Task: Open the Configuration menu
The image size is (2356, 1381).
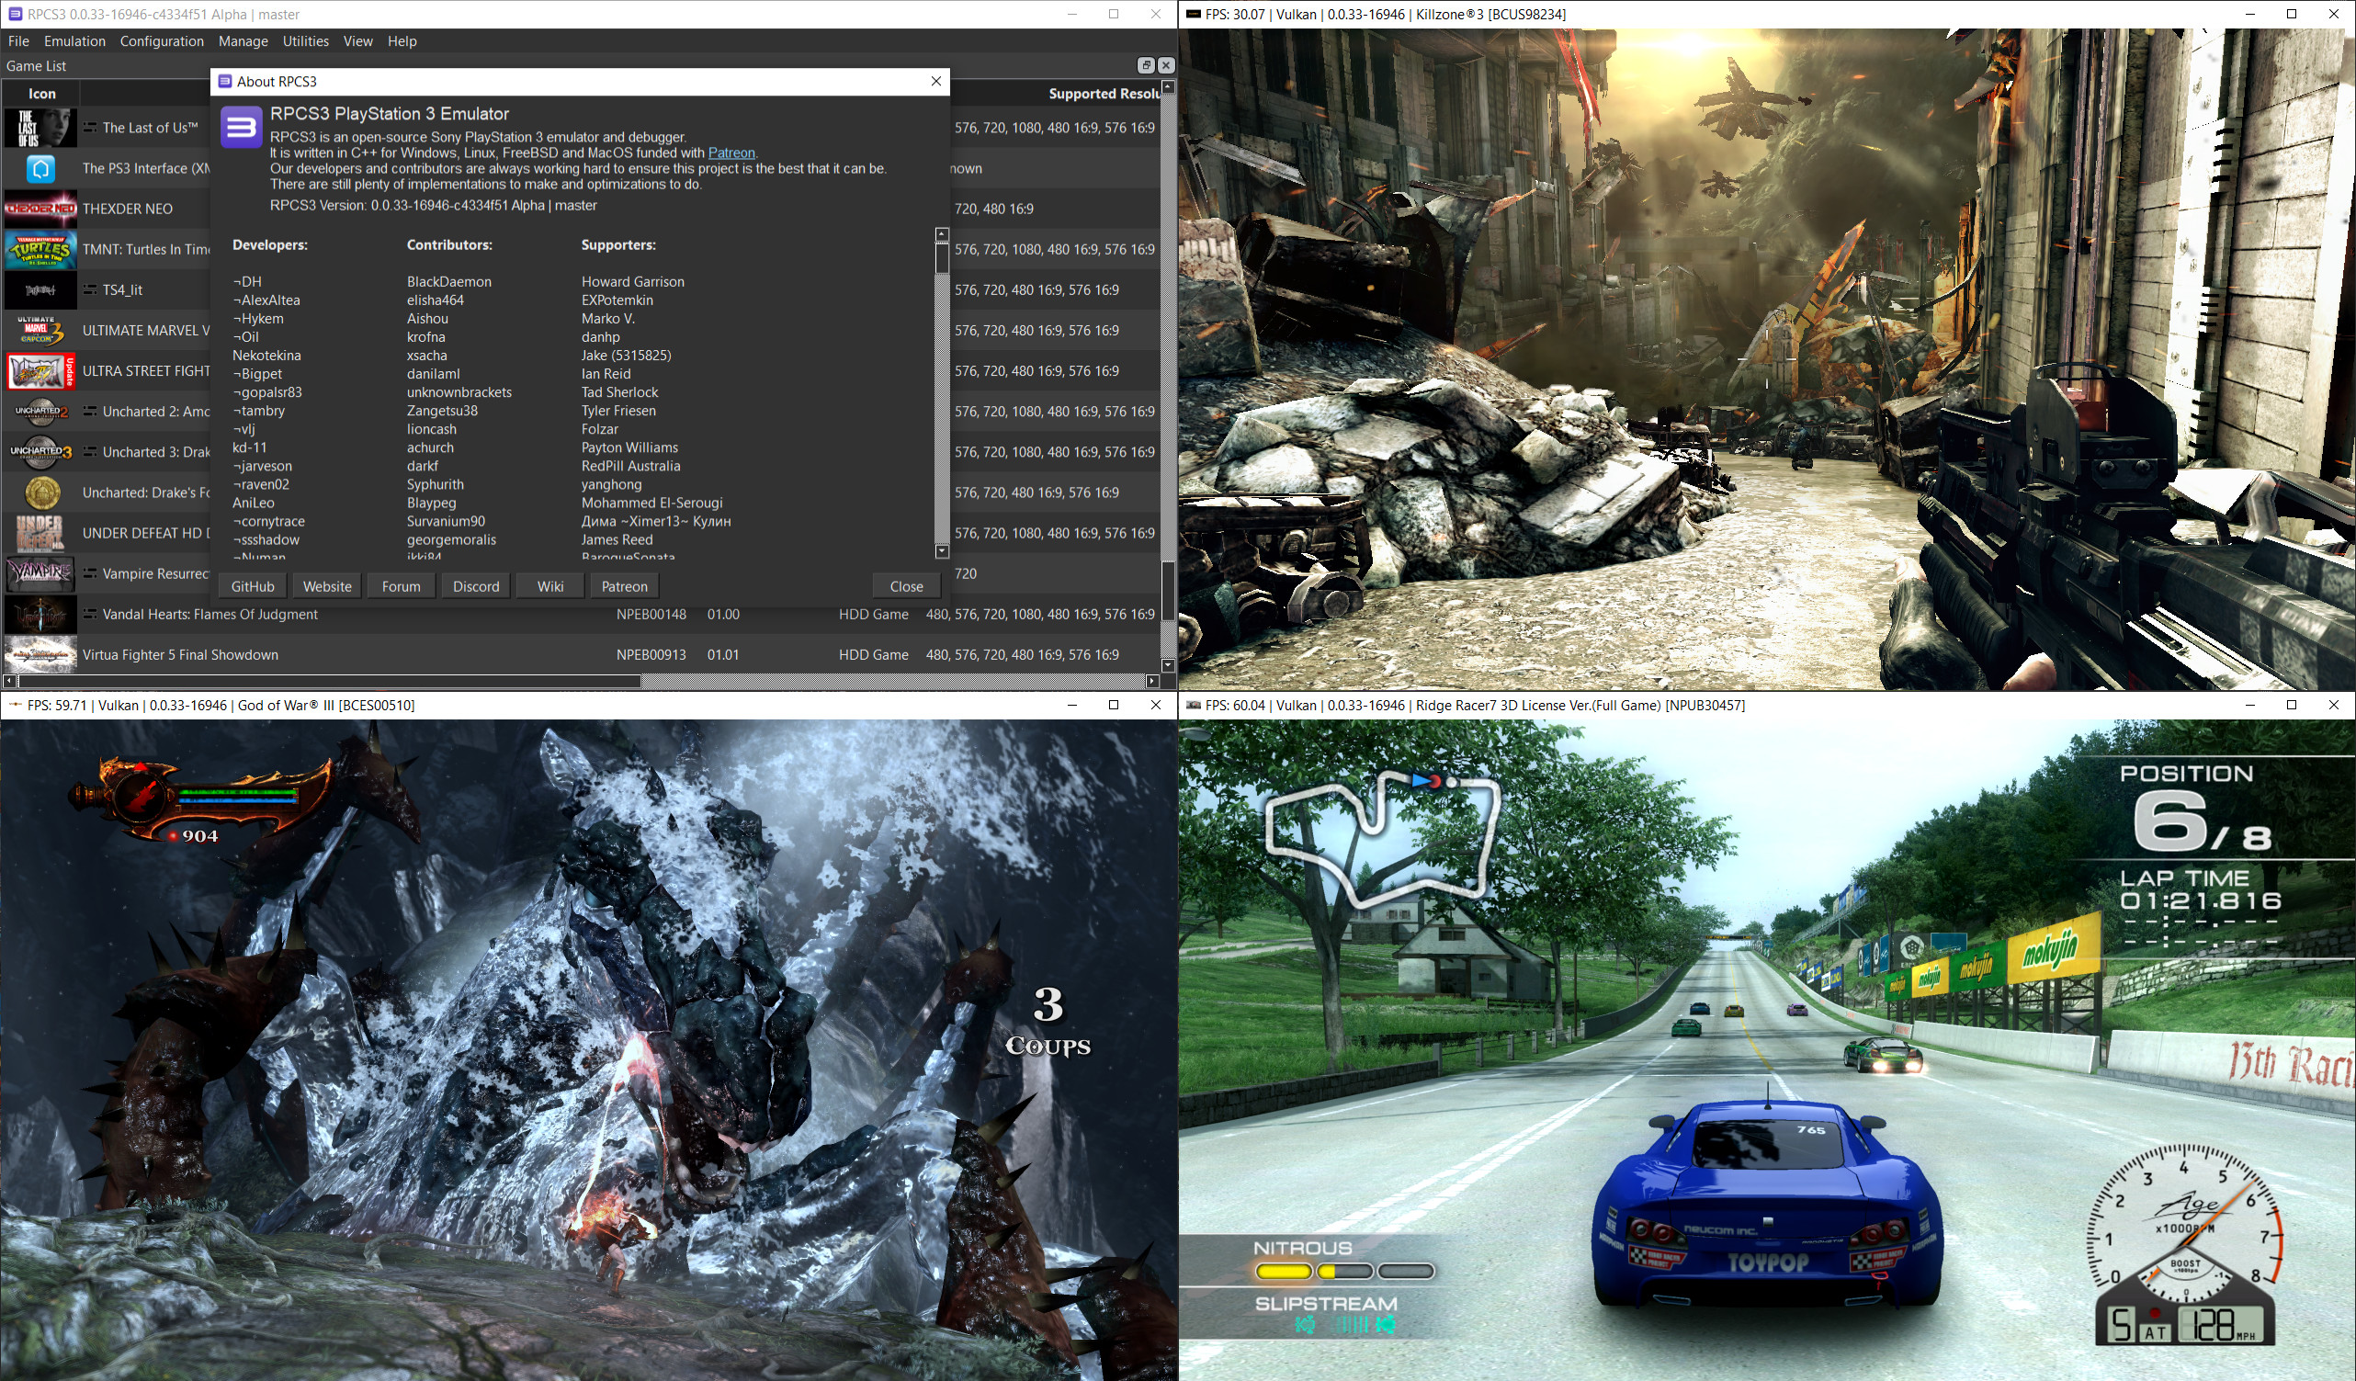Action: click(162, 41)
